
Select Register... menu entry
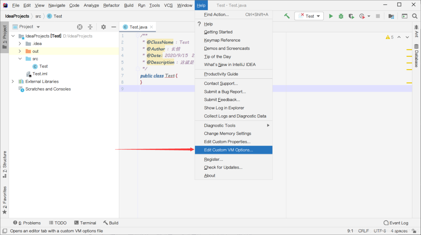(233, 159)
